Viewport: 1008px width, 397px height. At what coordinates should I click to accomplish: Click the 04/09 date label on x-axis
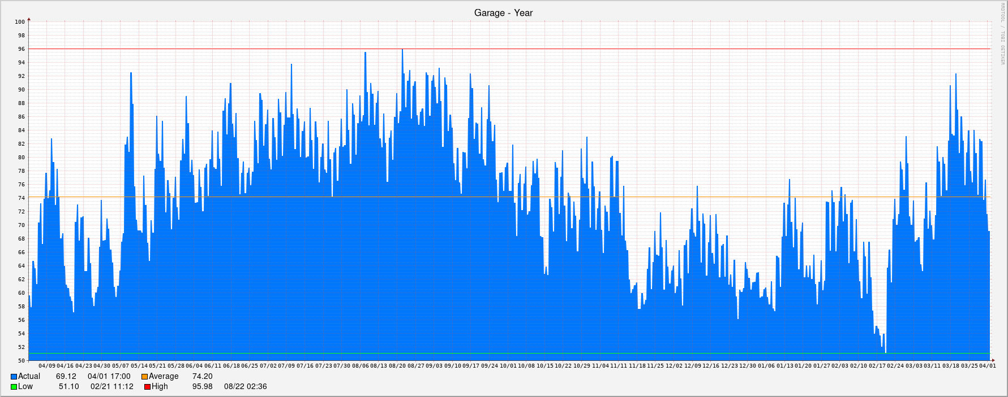tap(47, 366)
